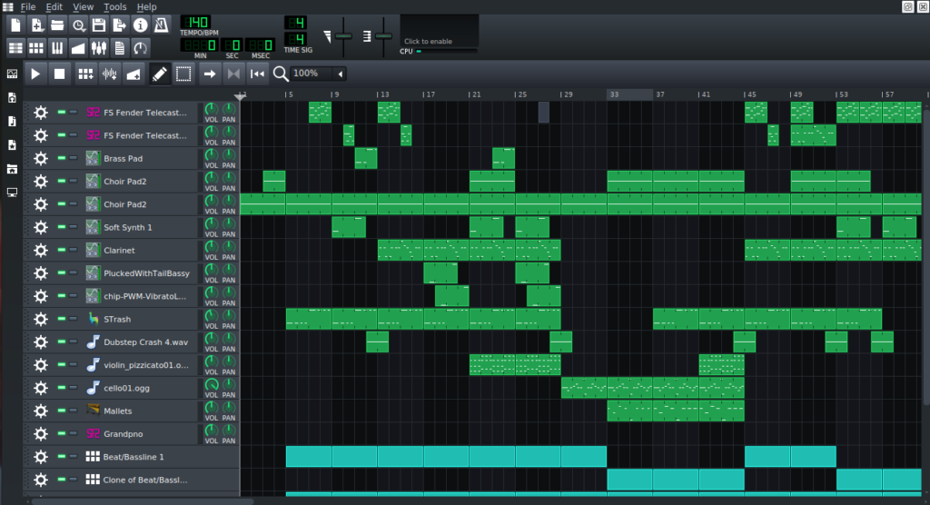Solo the Grandpno track
930x505 pixels.
click(73, 434)
